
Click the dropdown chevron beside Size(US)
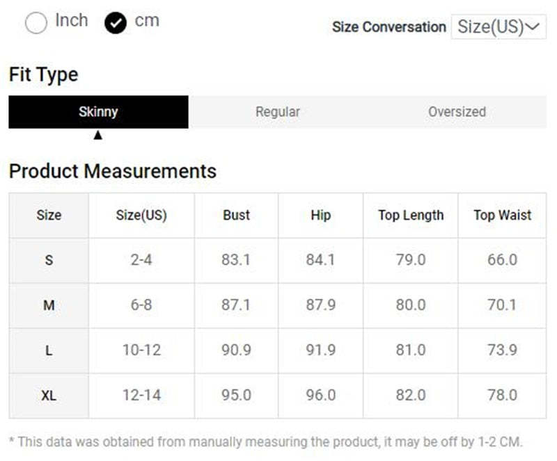tap(533, 27)
